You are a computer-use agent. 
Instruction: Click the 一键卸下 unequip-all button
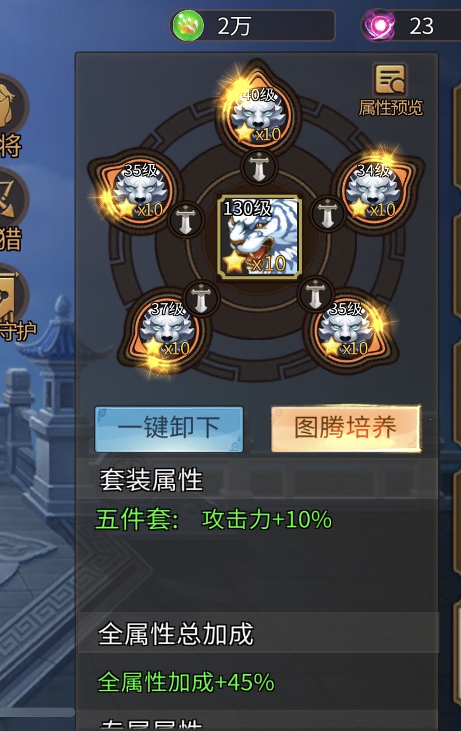(168, 429)
